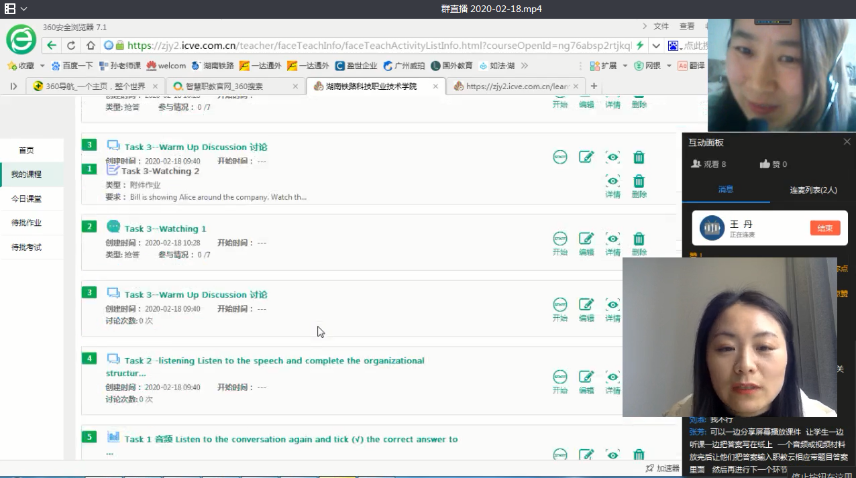The width and height of the screenshot is (856, 478).
Task: Open the 查看 menu
Action: tap(687, 26)
